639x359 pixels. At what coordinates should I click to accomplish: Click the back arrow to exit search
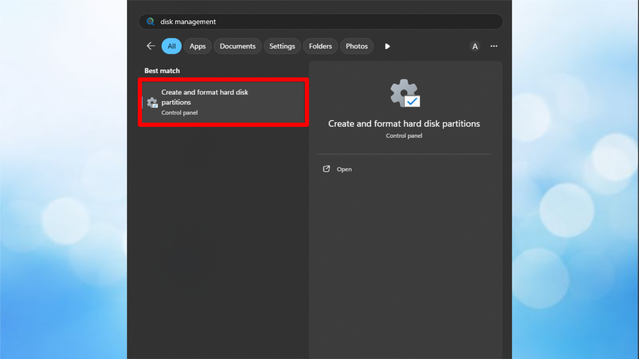[150, 46]
